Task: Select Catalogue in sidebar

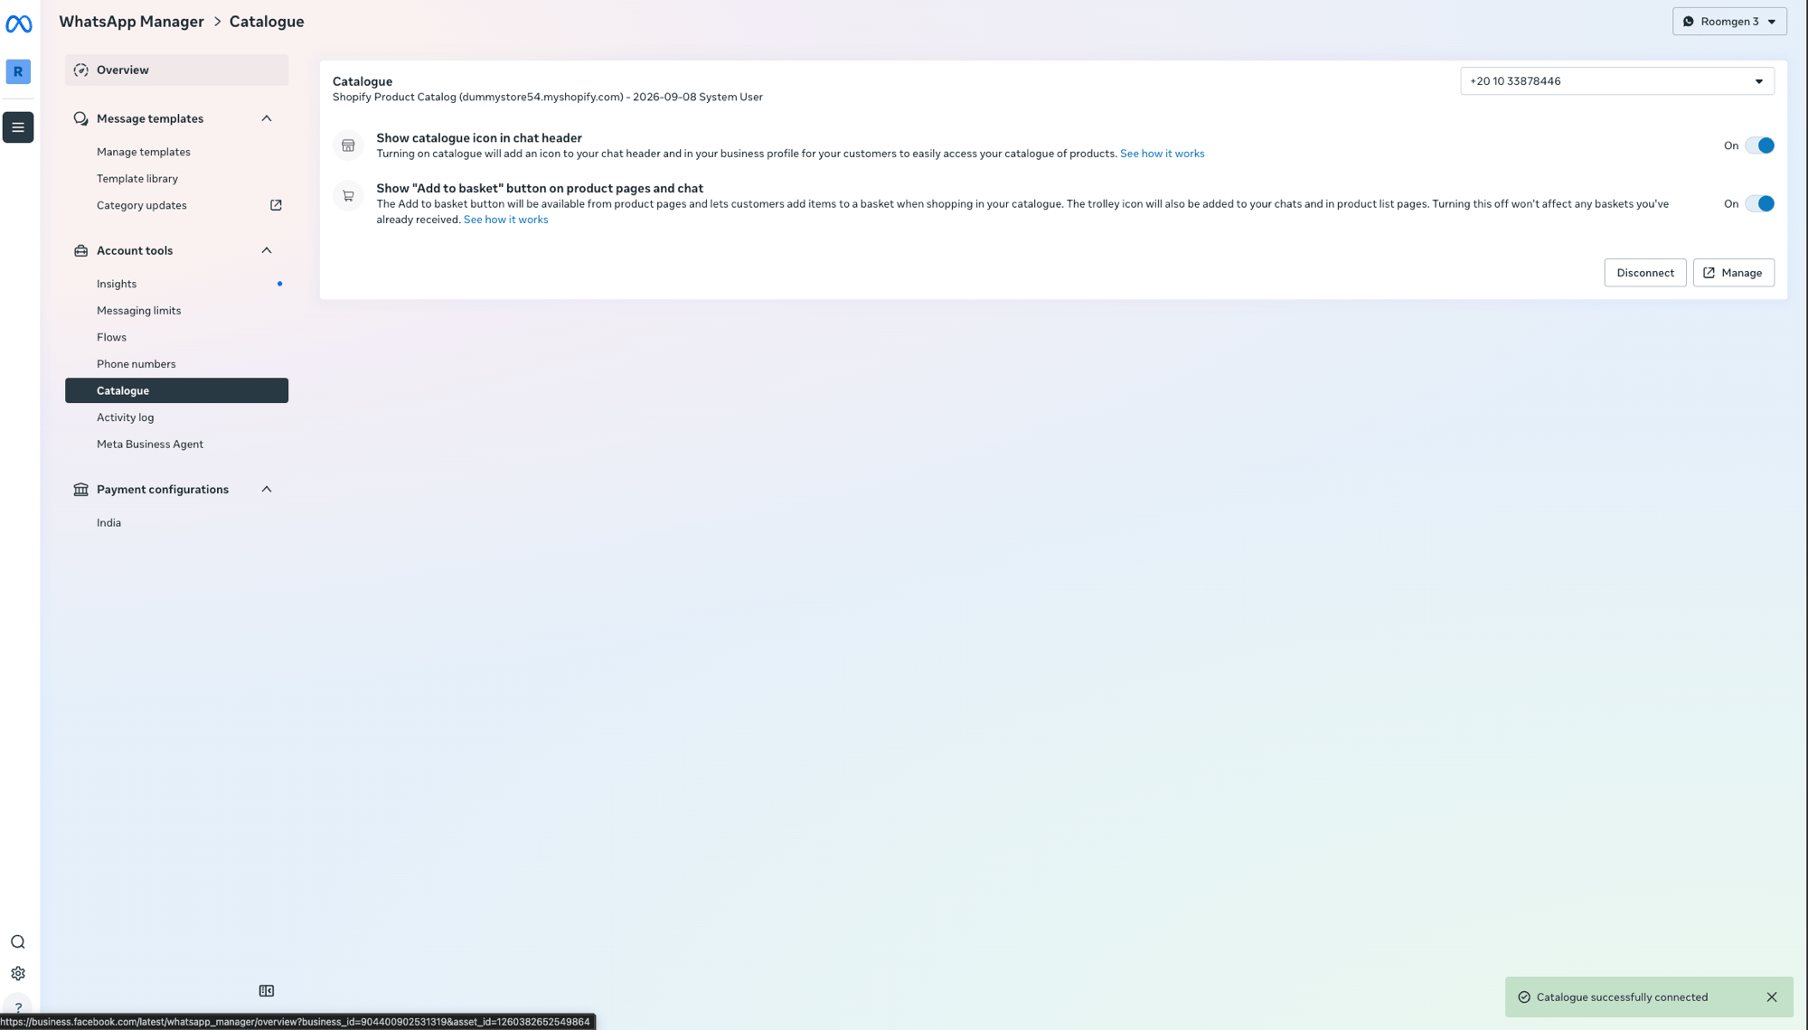Action: [x=176, y=390]
